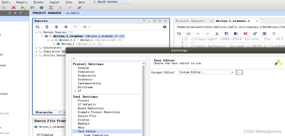Click Quick Access search field
285x136 pixels.
(112, 2)
